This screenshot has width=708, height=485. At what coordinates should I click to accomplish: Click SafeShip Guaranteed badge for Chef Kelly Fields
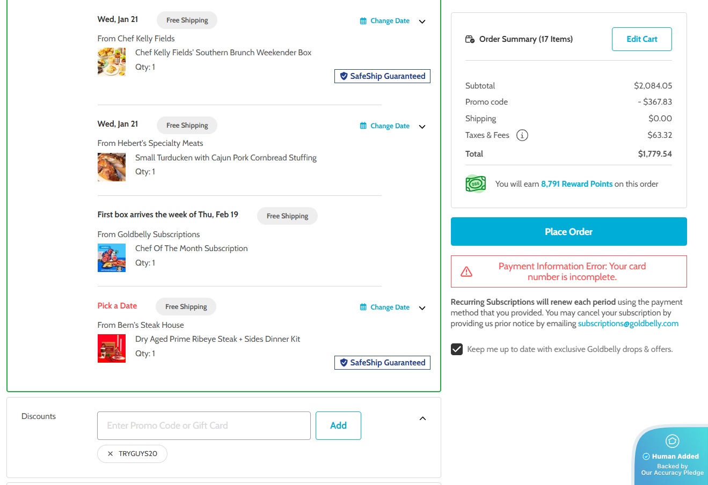pos(382,76)
